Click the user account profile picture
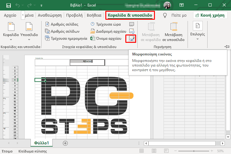This screenshot has width=231, height=154. (167, 5)
